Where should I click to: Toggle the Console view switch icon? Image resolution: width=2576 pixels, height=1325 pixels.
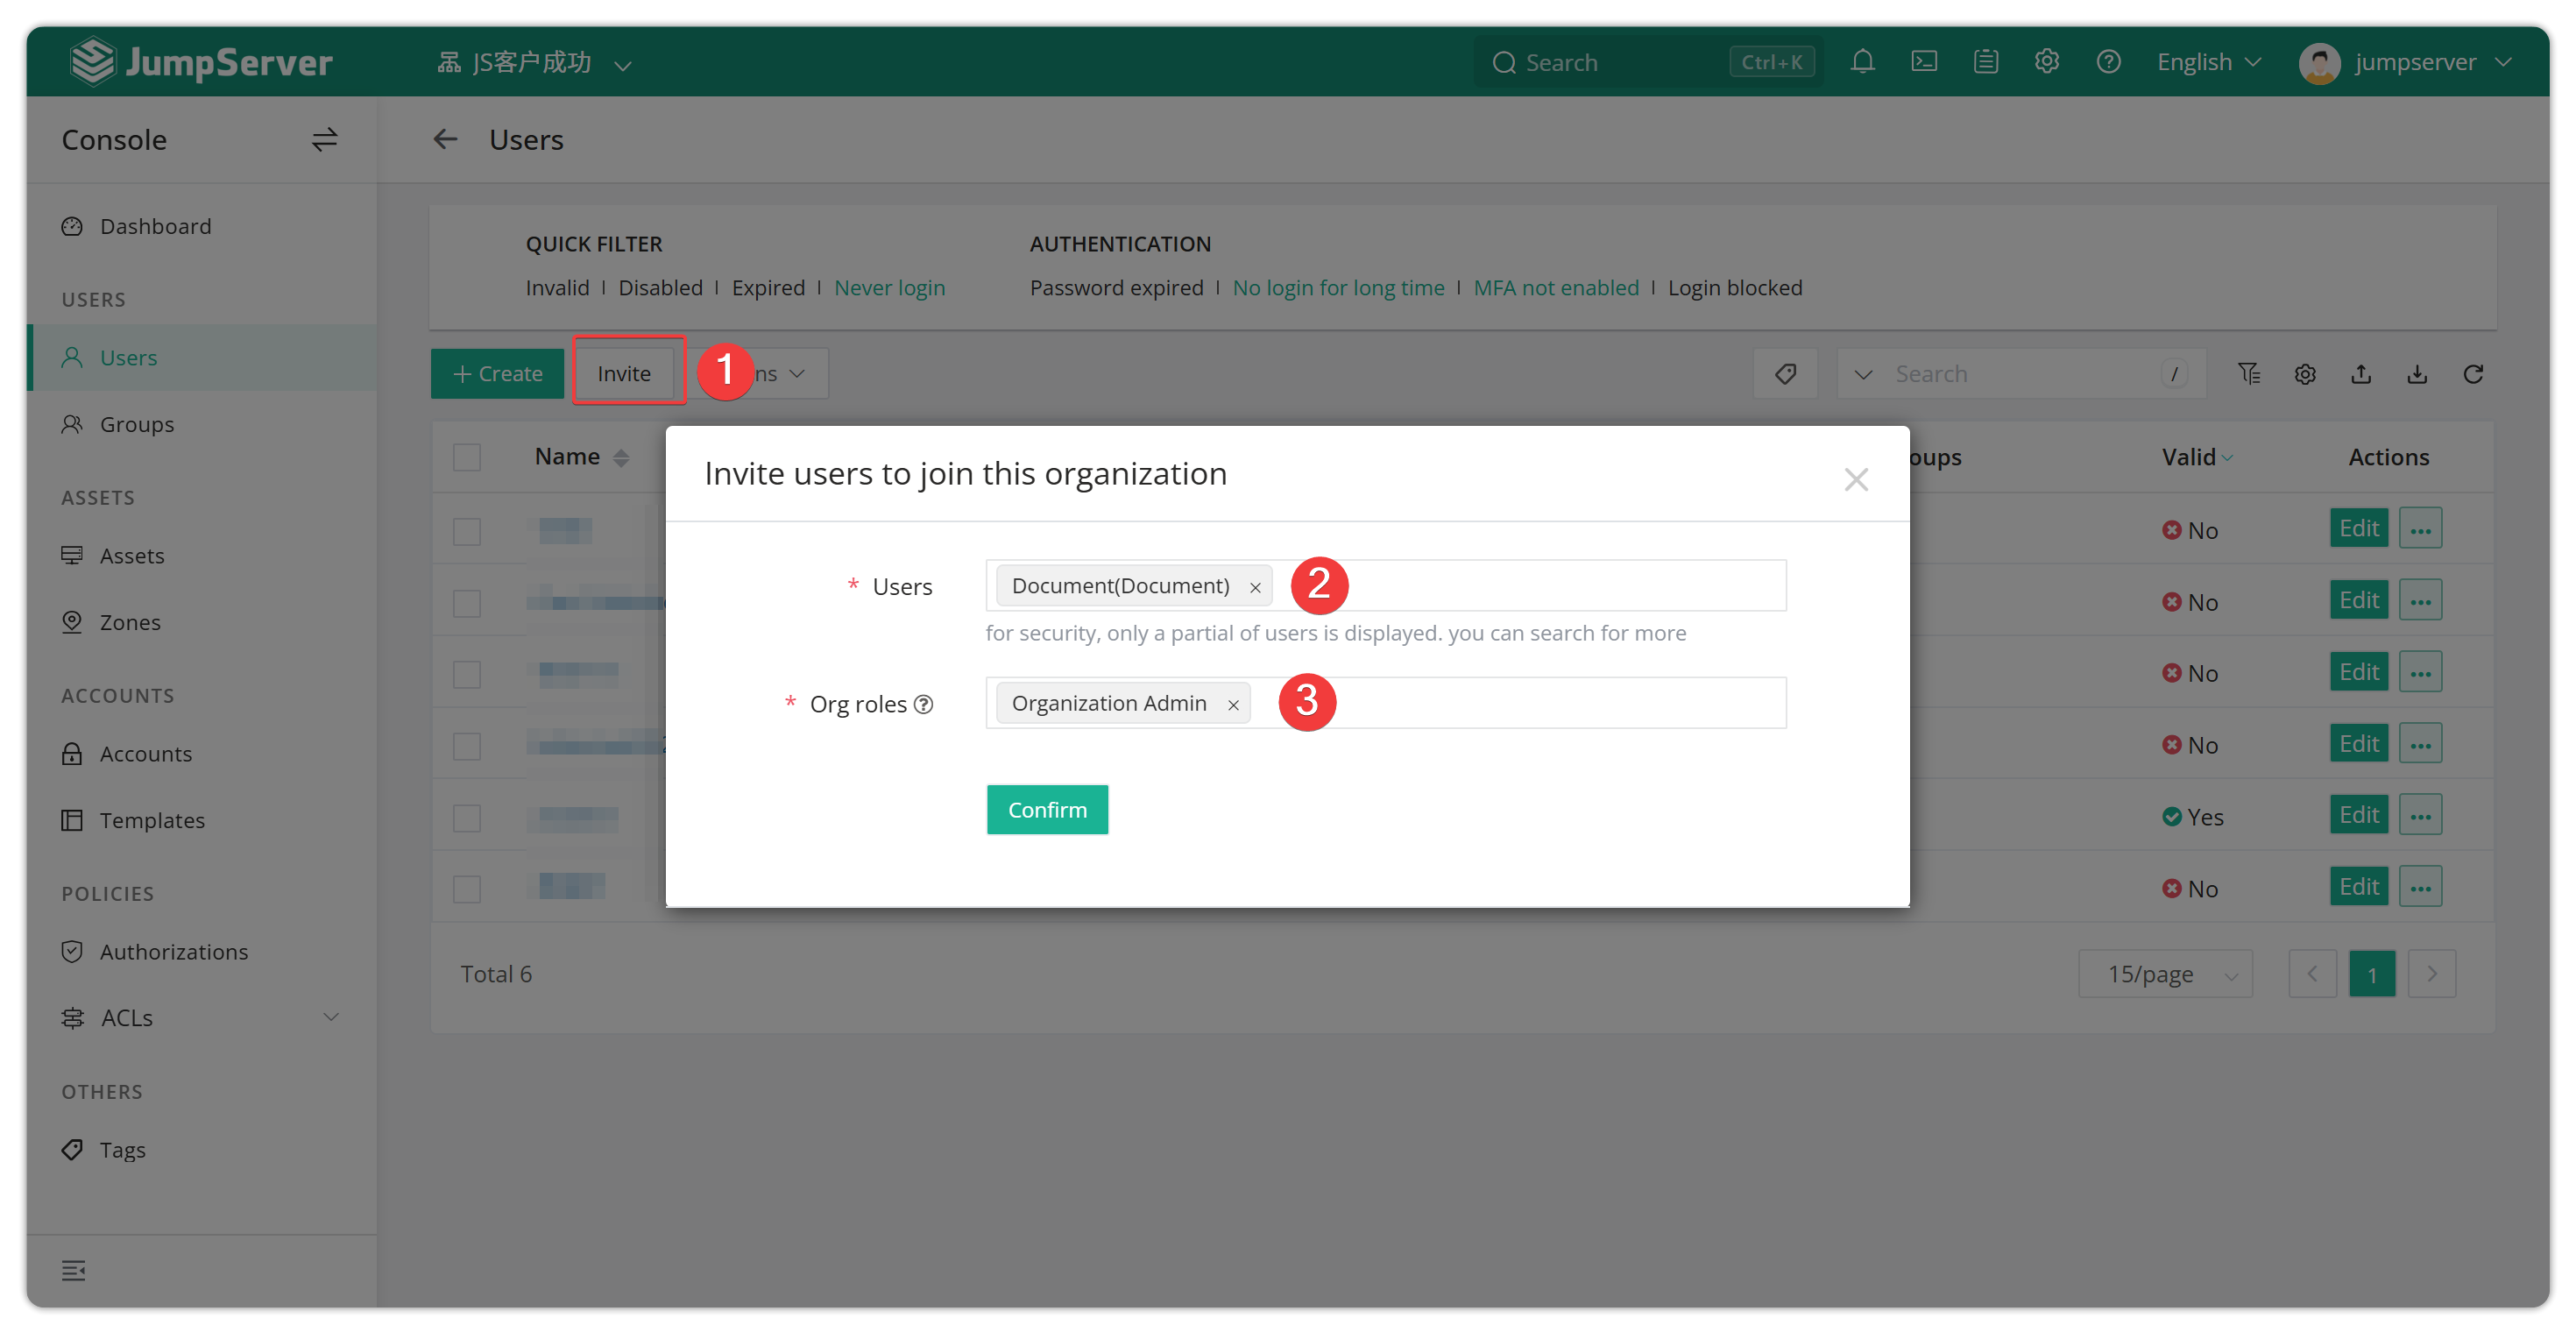point(324,140)
